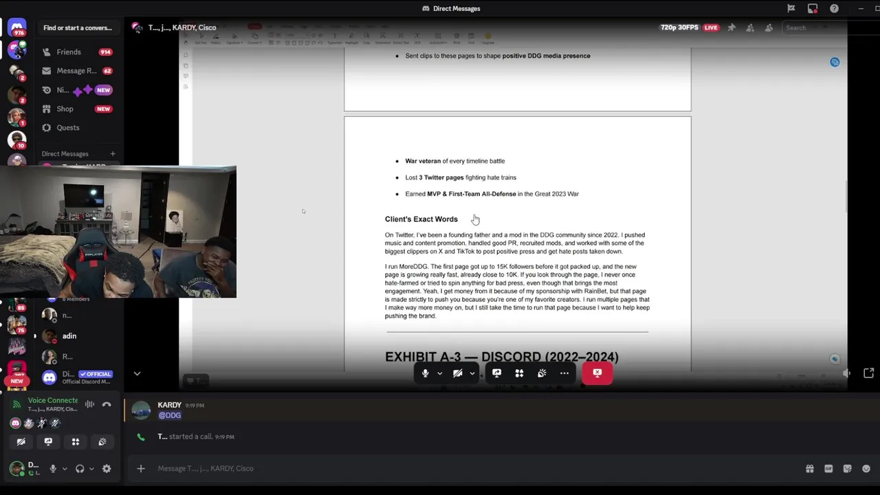This screenshot has width=880, height=495.
Task: Open the Official Discord Messages DM
Action: coord(77,377)
